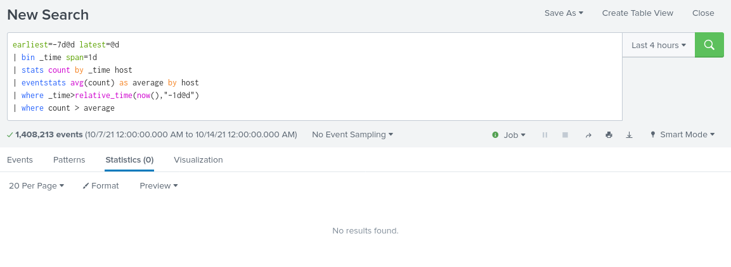Image resolution: width=731 pixels, height=267 pixels.
Task: Open the Save As dropdown
Action: click(564, 13)
